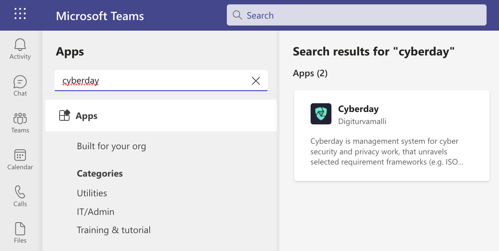The width and height of the screenshot is (499, 251).
Task: Click Digiturvamalli publisher name
Action: pyautogui.click(x=362, y=121)
